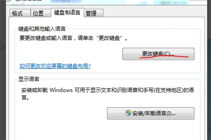Click the quoted "更改键盘" phrase in instructions
Screen dimensions: 211x140
coord(109,38)
